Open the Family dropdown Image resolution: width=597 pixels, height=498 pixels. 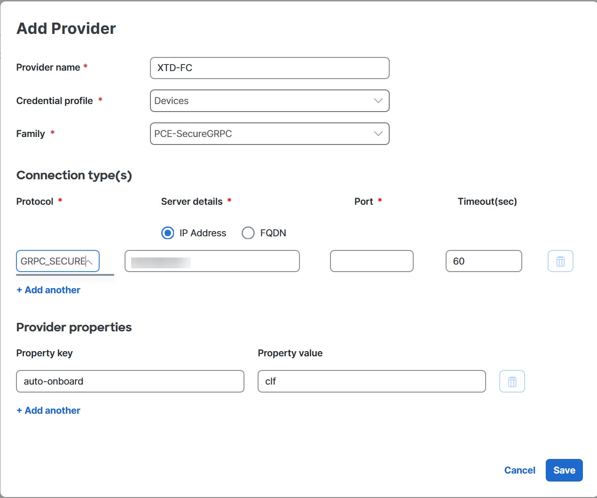pyautogui.click(x=269, y=134)
